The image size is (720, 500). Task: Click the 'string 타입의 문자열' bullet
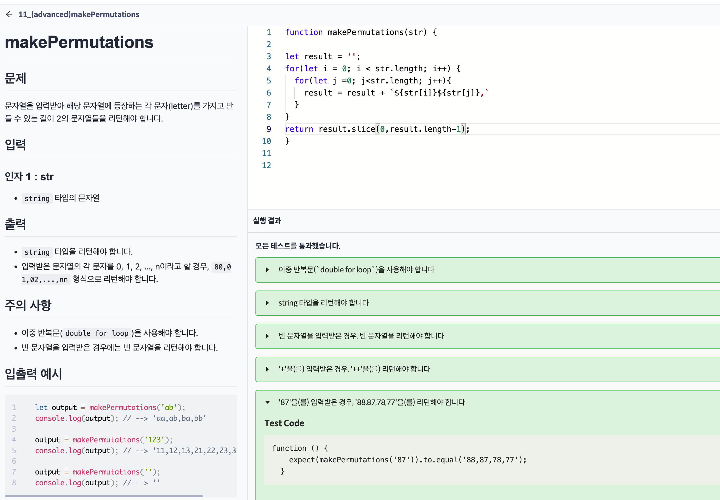click(61, 198)
